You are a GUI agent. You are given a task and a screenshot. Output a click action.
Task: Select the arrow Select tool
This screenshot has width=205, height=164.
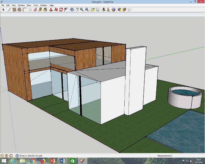click(4, 10)
